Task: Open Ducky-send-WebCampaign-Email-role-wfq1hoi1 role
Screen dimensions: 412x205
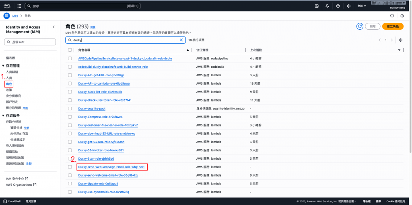Action: pos(111,167)
